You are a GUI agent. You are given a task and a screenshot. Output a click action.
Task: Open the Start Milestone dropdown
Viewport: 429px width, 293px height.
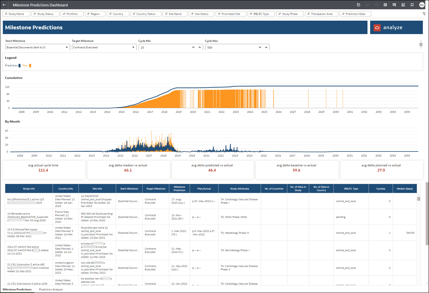[67, 47]
